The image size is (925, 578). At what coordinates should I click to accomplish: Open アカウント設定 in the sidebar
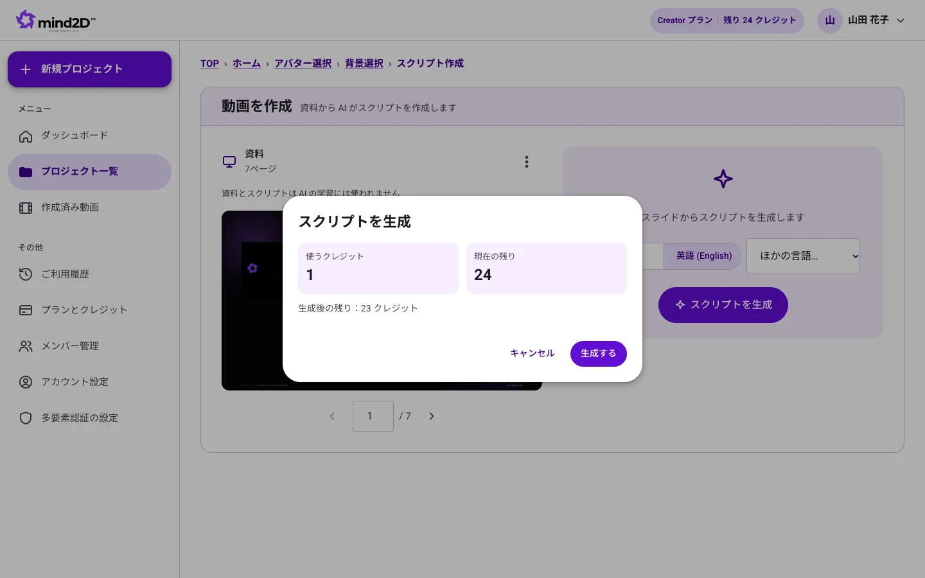click(89, 382)
